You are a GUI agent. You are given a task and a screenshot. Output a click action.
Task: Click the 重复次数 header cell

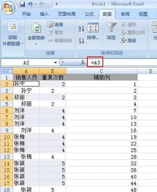click(x=53, y=77)
